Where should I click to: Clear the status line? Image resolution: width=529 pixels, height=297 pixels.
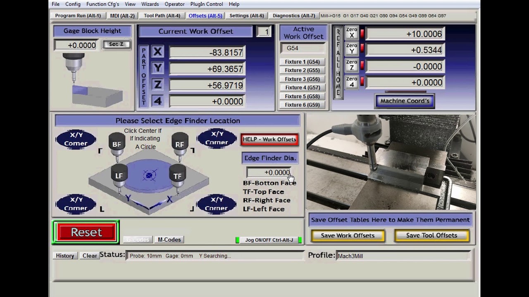point(90,256)
